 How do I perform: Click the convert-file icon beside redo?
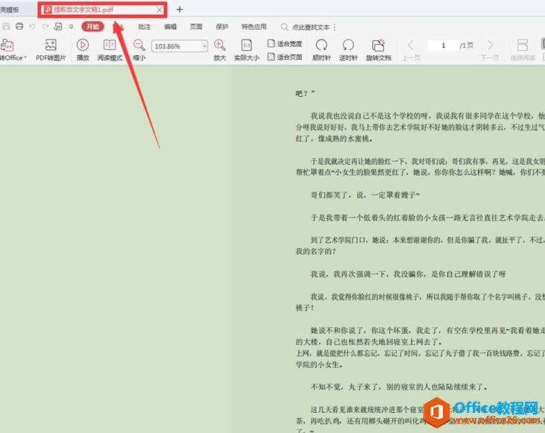(x=58, y=26)
